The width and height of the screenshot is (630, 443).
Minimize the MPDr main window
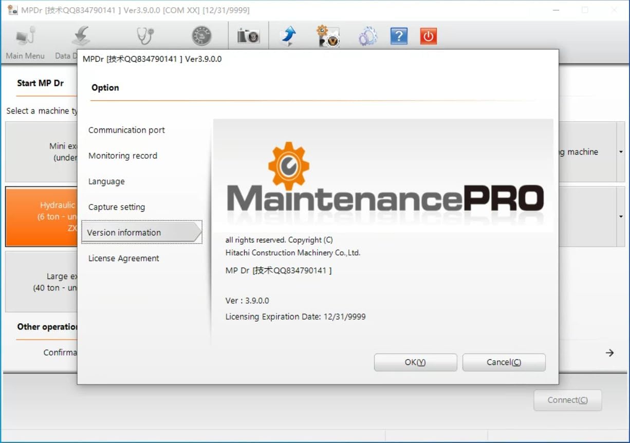(x=556, y=10)
